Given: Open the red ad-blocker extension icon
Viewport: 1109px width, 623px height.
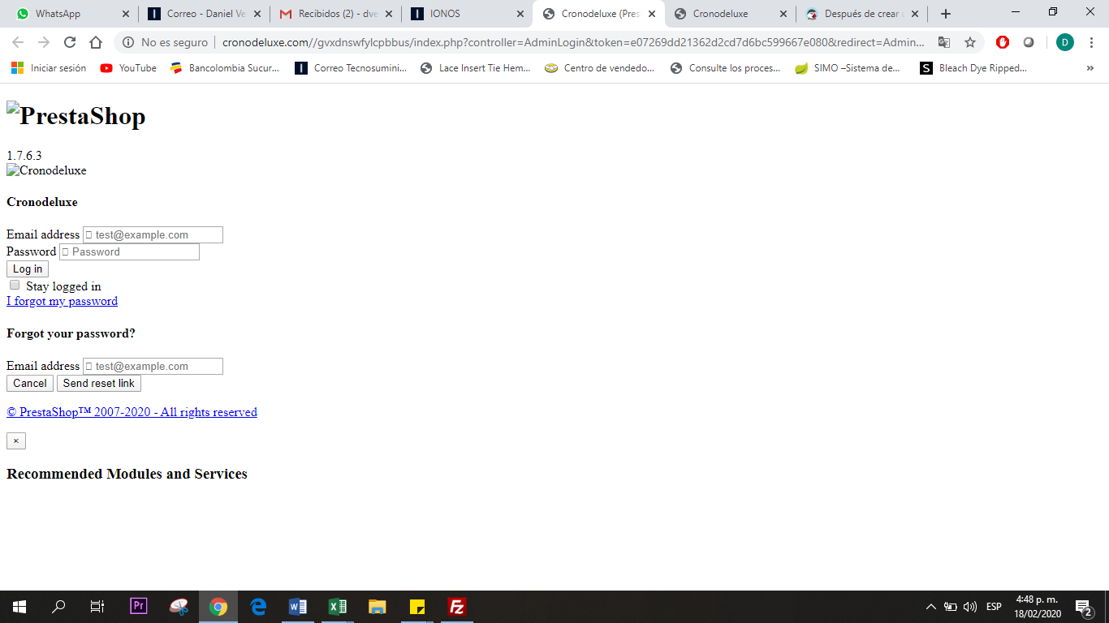Looking at the screenshot, I should coord(1003,42).
